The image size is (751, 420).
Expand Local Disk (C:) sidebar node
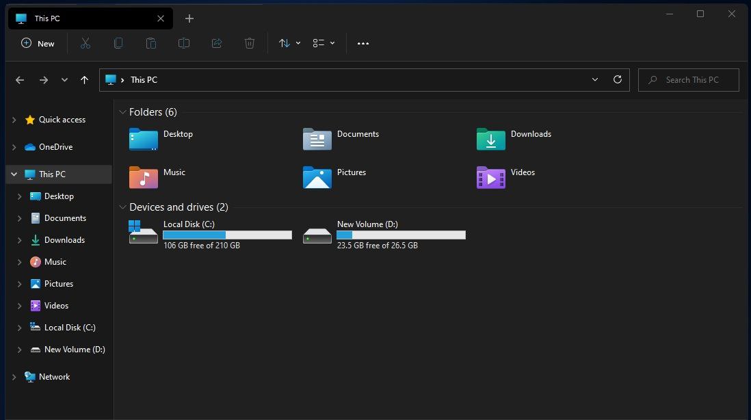pos(19,328)
